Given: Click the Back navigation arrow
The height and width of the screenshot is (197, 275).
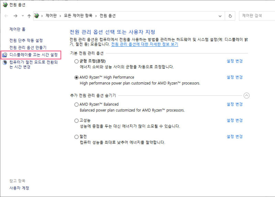Looking at the screenshot, I should pos(6,16).
